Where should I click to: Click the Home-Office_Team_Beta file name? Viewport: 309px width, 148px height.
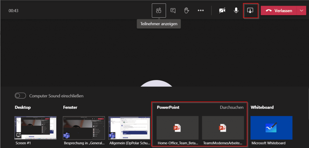(177, 143)
